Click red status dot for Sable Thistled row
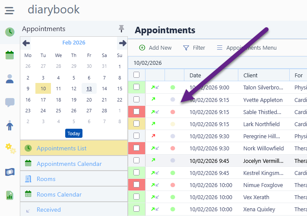This screenshot has height=216, width=307. [173, 112]
